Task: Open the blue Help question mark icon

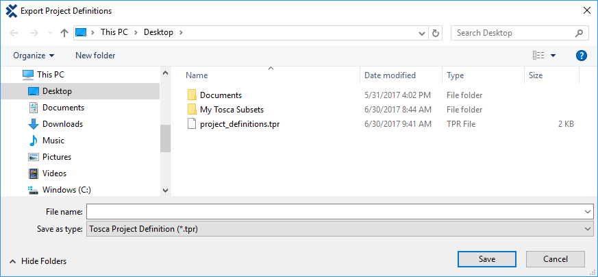Action: click(x=582, y=56)
